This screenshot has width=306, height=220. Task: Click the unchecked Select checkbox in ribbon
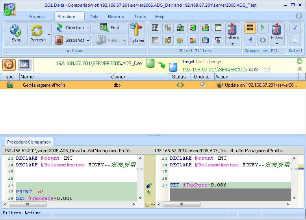point(295,40)
